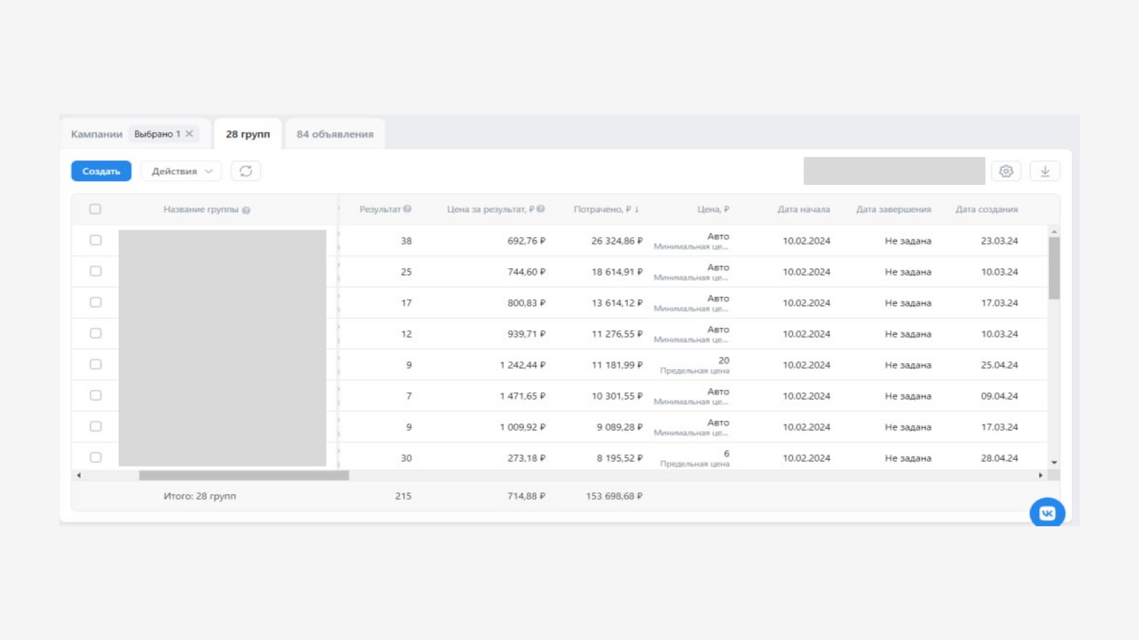Click the 'Предельная цена' value 6 cell

(695, 458)
